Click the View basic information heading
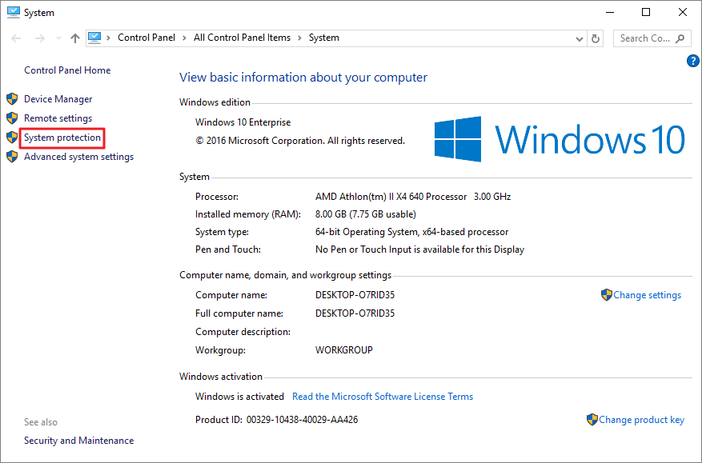Screen dimensions: 702x463 [303, 78]
